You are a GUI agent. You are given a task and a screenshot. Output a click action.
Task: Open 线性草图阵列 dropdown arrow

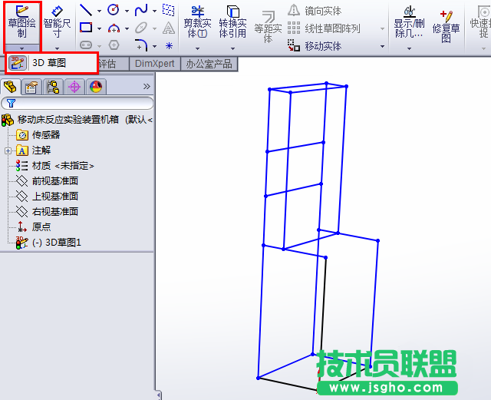point(382,29)
